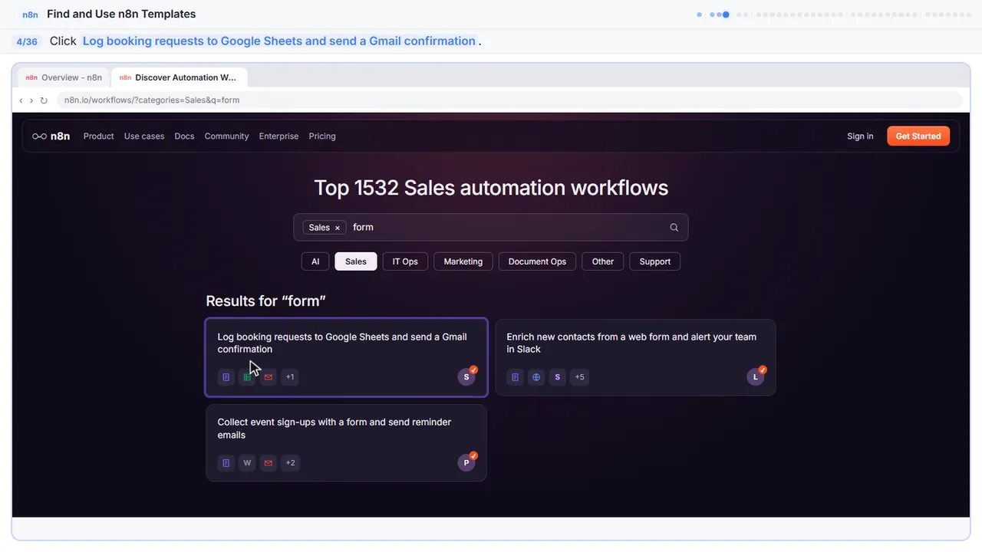Screen dimensions: 982x552
Task: Click globe icon on Enrich new contacts card
Action: pyautogui.click(x=536, y=377)
